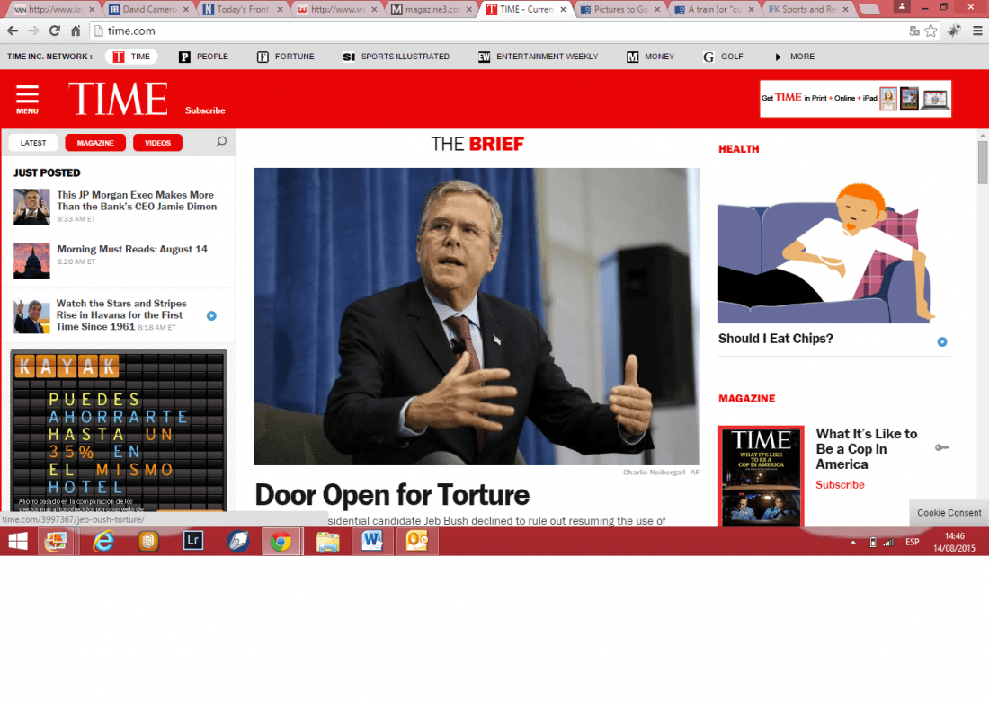Open the Windows Start button

click(x=18, y=542)
